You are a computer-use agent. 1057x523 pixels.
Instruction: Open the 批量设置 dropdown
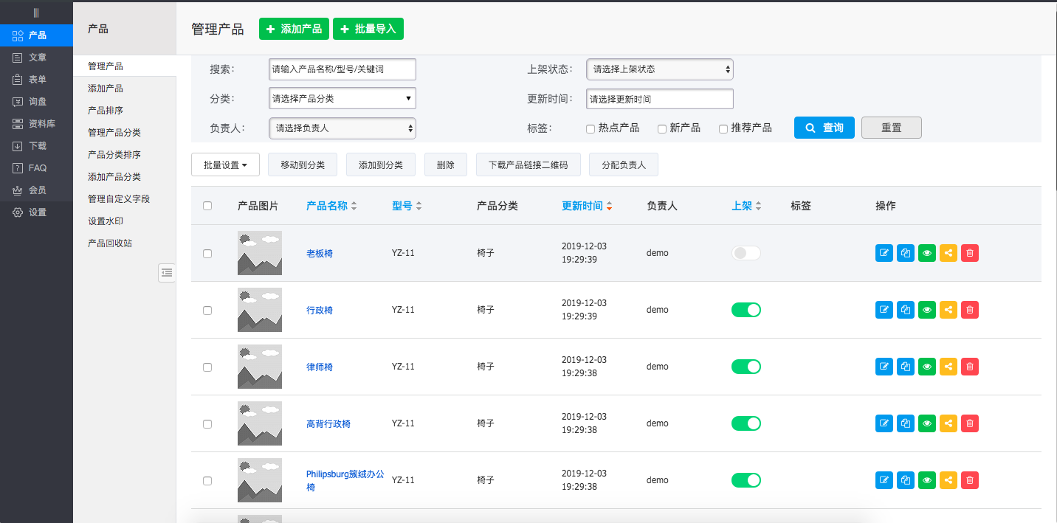pos(225,164)
